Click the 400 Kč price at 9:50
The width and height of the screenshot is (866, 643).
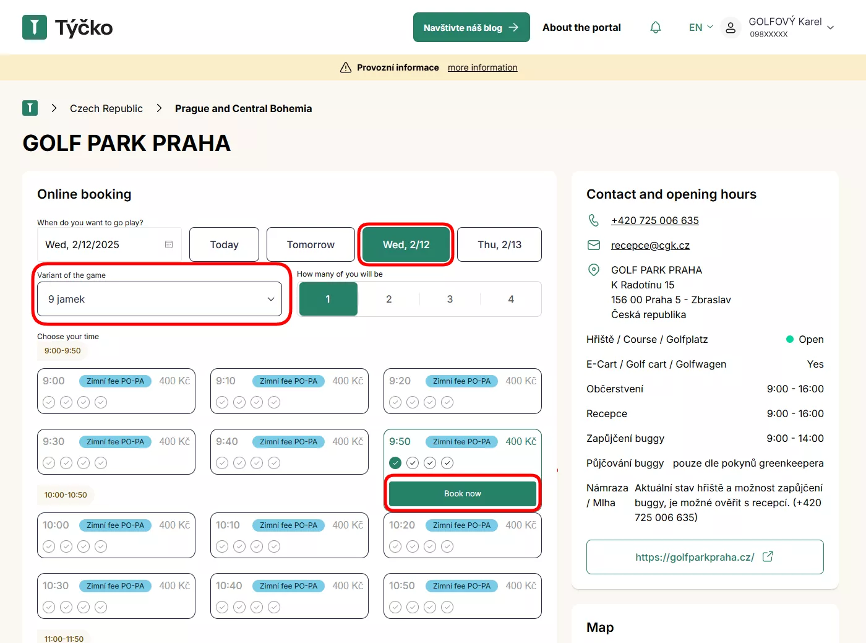tap(521, 441)
